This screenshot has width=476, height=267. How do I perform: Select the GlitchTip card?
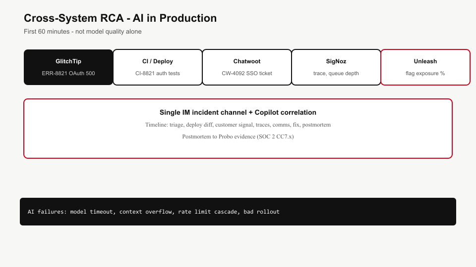pos(68,67)
